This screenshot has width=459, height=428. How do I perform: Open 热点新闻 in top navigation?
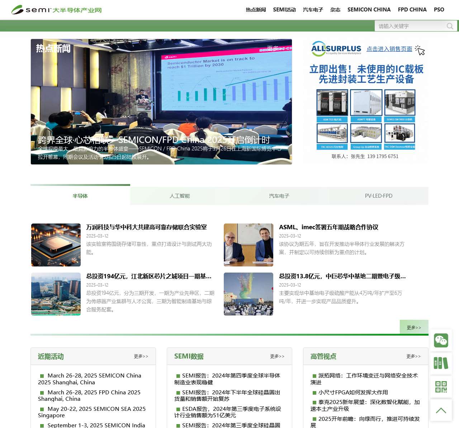click(x=256, y=10)
